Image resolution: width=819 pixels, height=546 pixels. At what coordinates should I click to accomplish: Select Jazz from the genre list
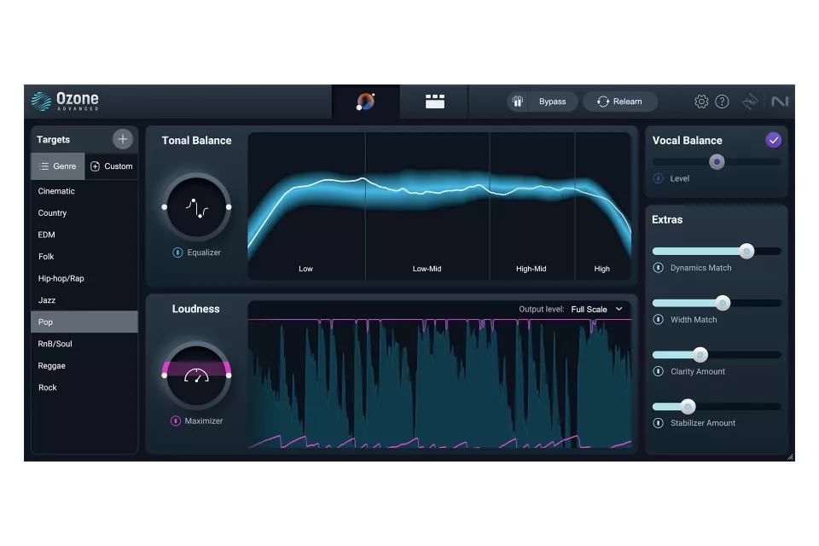tap(46, 300)
